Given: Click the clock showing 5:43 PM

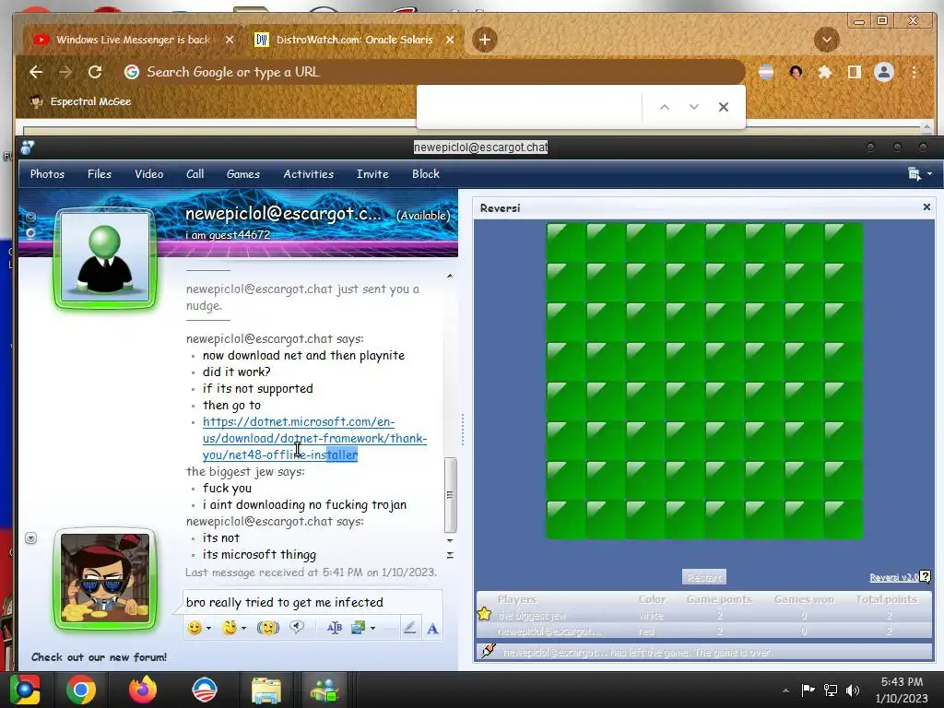Looking at the screenshot, I should [x=902, y=682].
